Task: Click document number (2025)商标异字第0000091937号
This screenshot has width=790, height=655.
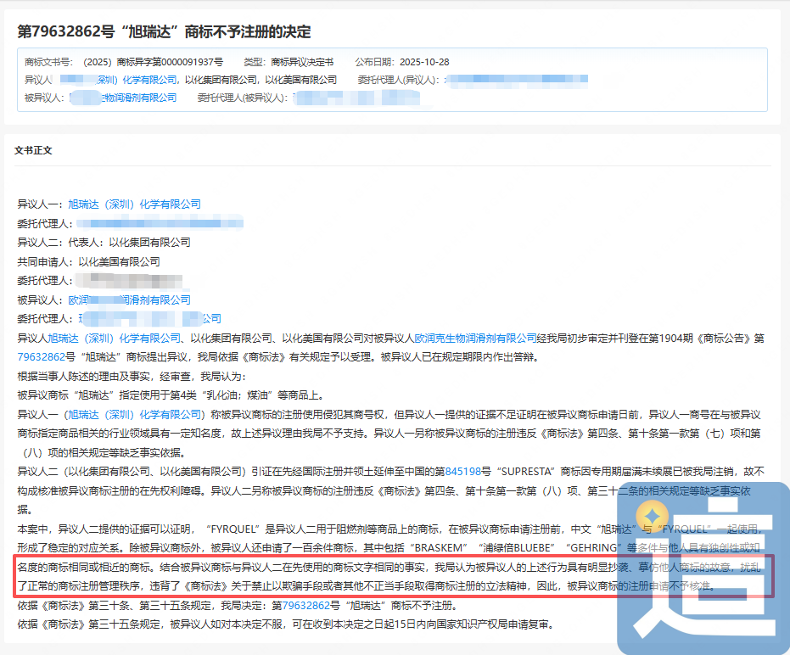Action: [x=153, y=62]
